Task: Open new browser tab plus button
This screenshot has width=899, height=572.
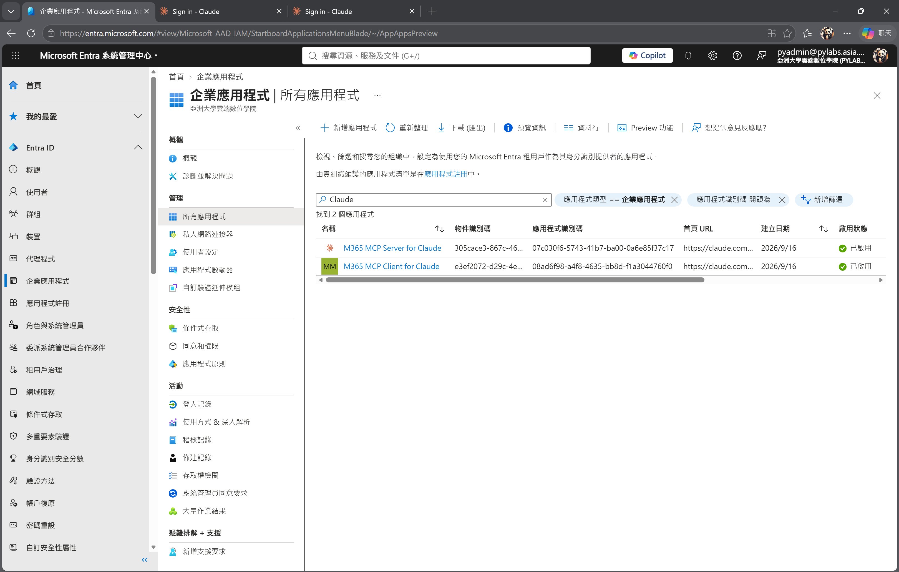Action: coord(432,11)
